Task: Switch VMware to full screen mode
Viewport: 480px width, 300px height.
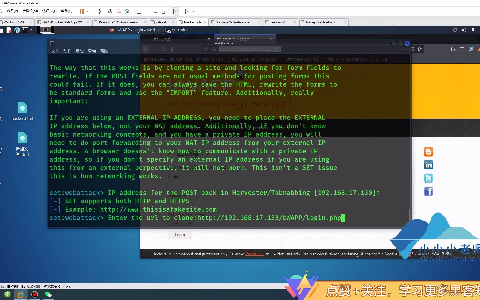Action: click(156, 11)
